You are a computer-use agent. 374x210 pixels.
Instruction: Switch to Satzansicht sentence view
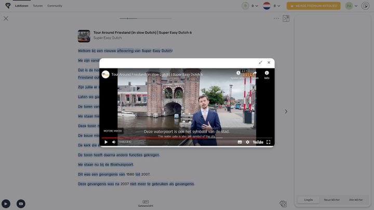point(145,203)
